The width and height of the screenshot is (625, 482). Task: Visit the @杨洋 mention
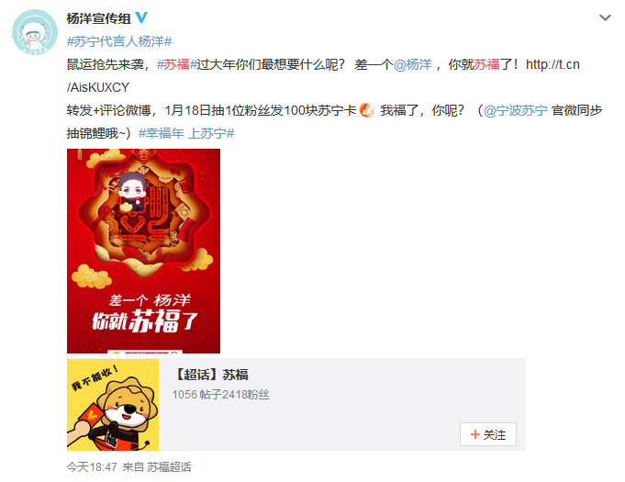[x=413, y=64]
